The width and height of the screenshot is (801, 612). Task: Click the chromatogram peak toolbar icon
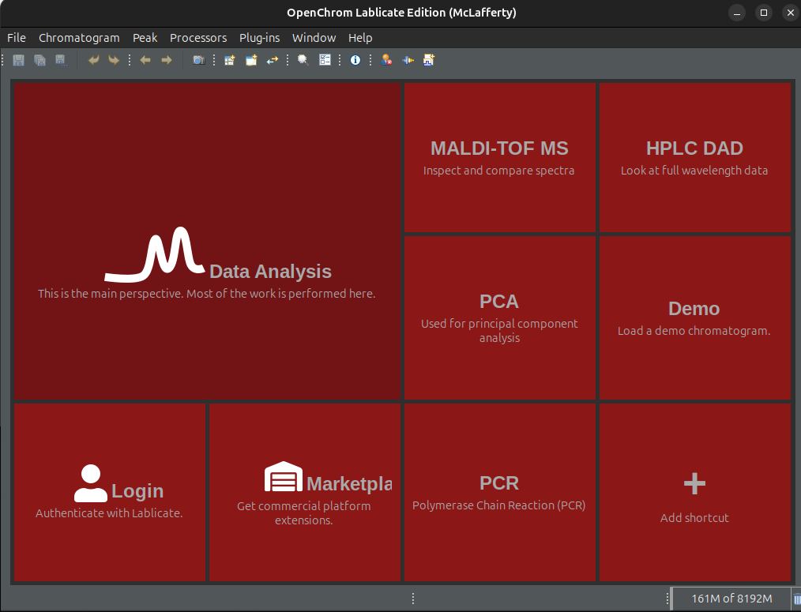click(x=408, y=60)
